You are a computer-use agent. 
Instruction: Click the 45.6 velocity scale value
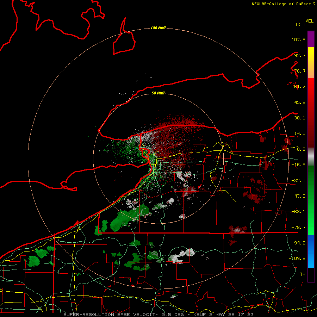300,102
